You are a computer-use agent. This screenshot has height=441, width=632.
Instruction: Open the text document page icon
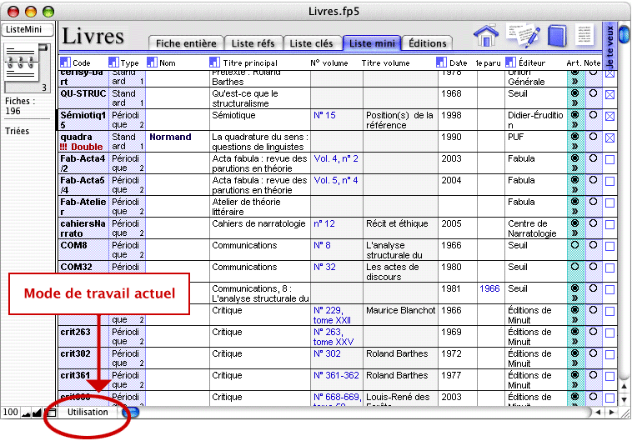click(584, 35)
